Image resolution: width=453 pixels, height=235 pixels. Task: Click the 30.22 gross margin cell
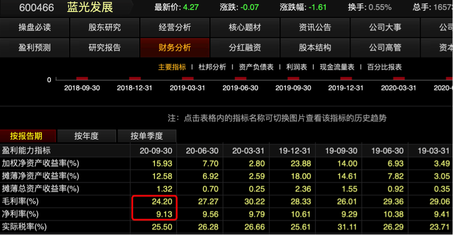pos(255,202)
